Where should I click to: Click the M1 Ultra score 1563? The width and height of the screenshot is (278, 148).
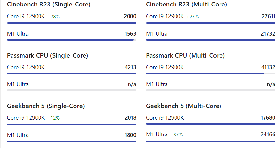pos(130,33)
